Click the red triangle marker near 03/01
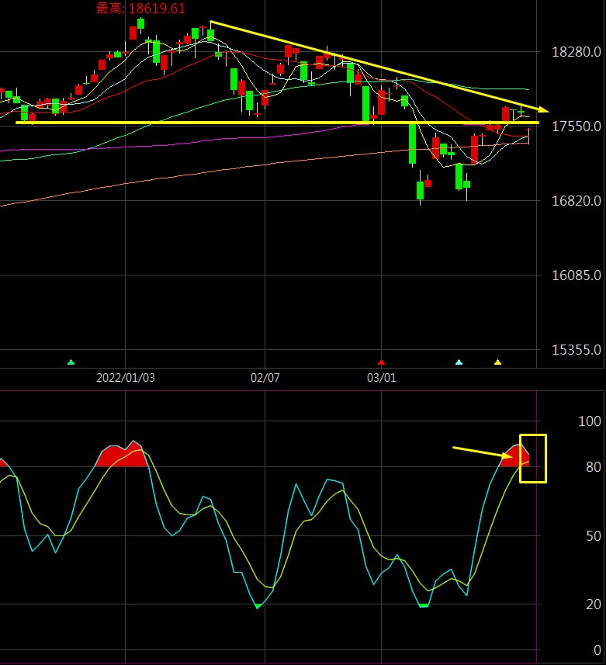 pyautogui.click(x=381, y=362)
